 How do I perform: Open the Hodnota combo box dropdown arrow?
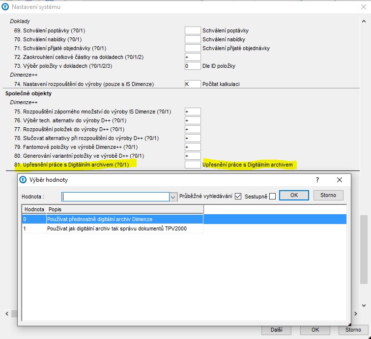(173, 197)
